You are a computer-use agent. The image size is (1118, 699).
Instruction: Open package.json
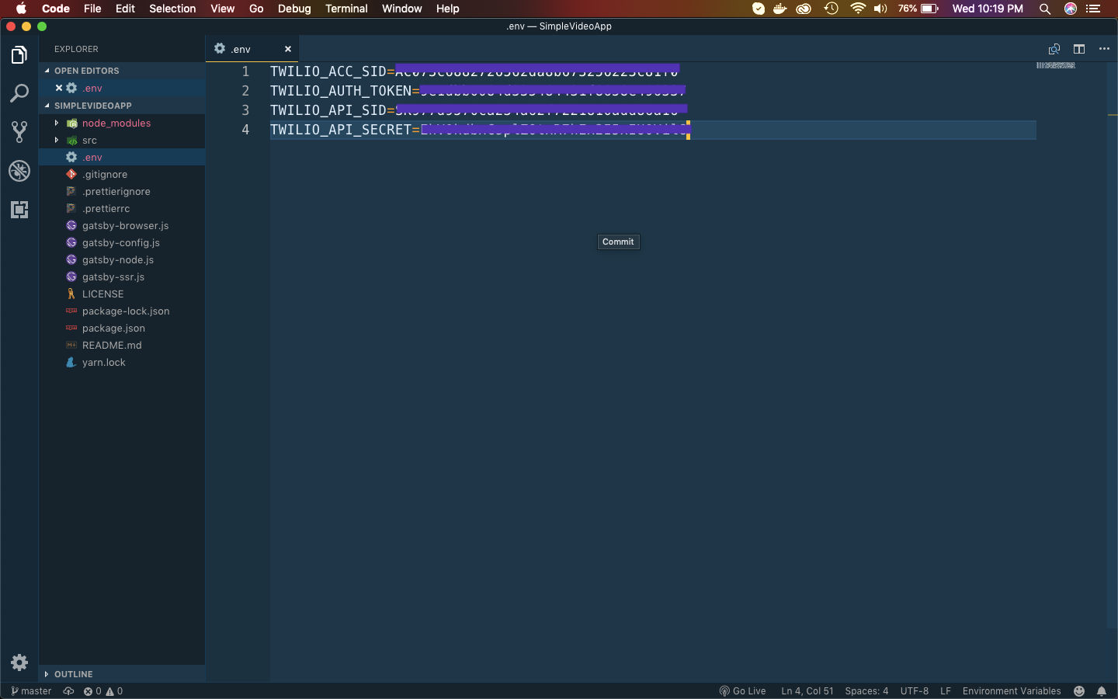coord(122,328)
